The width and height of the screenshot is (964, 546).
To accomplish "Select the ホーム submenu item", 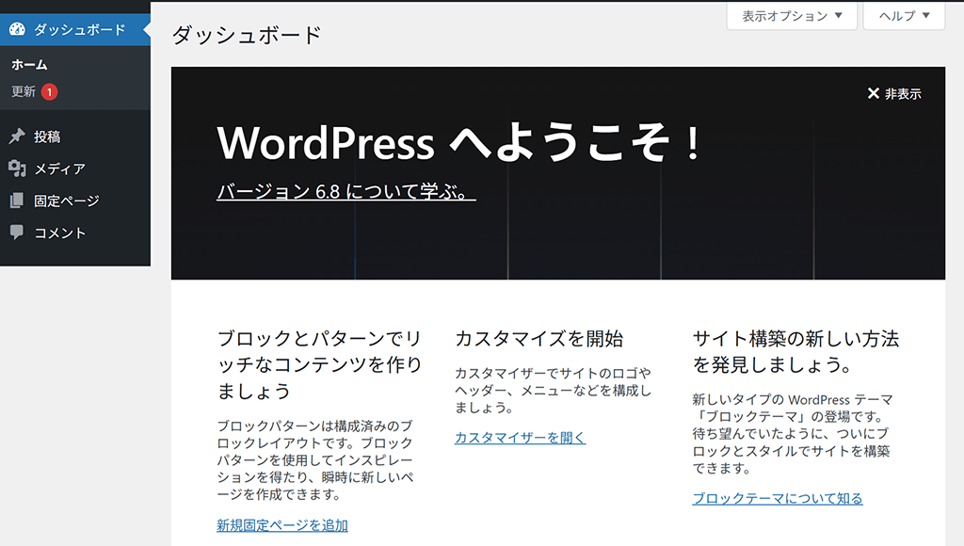I will 29,65.
